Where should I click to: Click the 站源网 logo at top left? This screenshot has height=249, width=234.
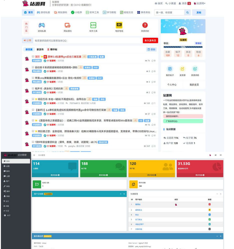coord(34,4)
